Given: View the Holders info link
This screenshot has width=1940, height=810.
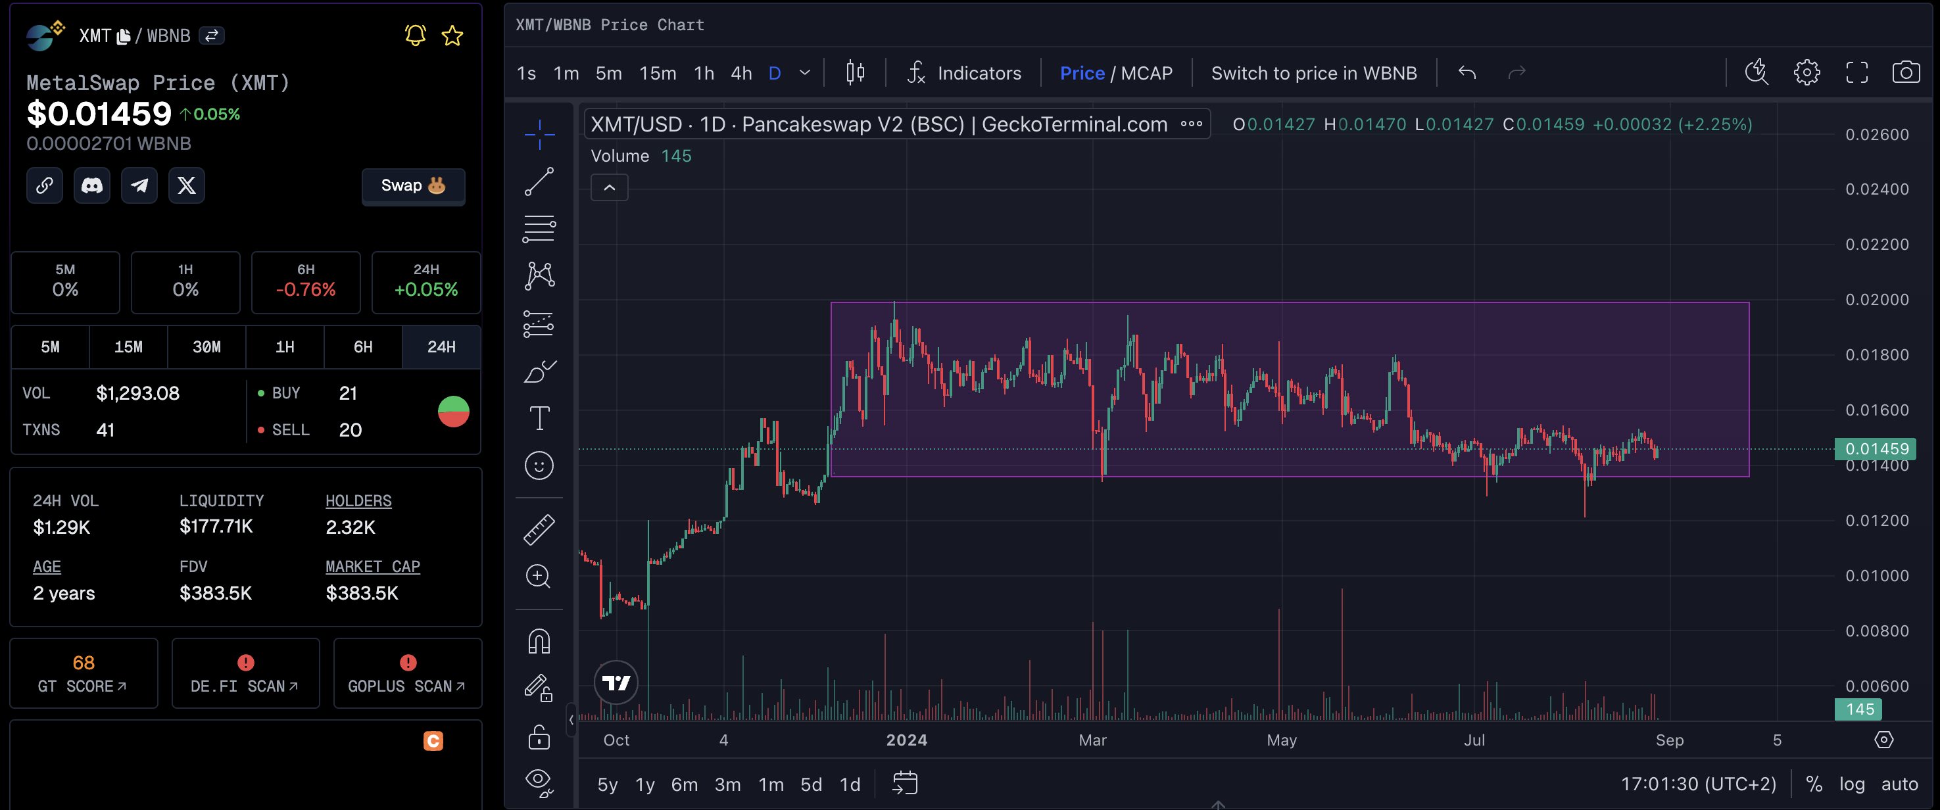Looking at the screenshot, I should pos(358,500).
